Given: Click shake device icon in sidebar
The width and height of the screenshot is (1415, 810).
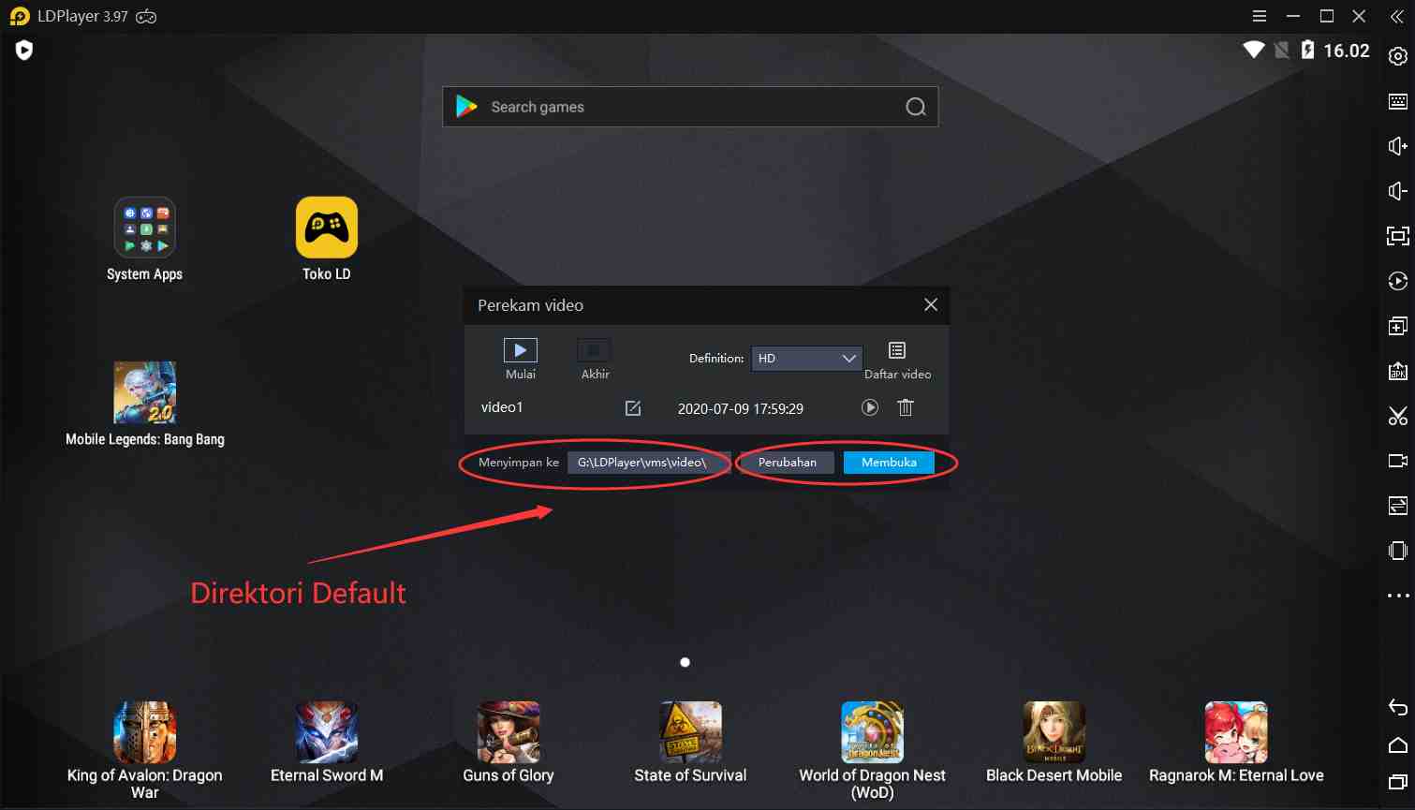Looking at the screenshot, I should [x=1397, y=551].
